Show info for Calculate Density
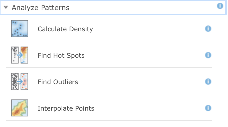The width and height of the screenshot is (228, 127). (208, 29)
